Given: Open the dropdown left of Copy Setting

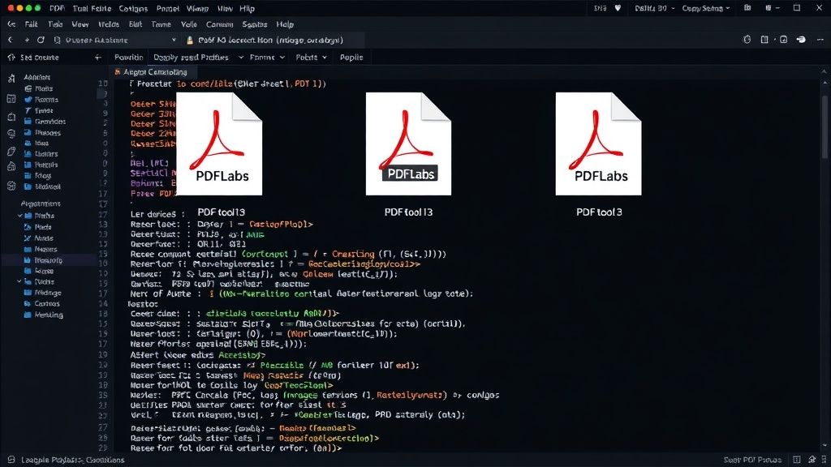Looking at the screenshot, I should (x=655, y=8).
